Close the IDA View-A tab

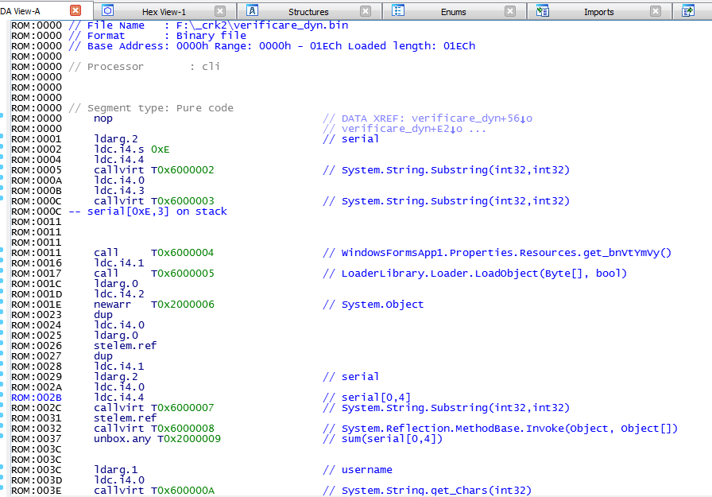coord(75,11)
